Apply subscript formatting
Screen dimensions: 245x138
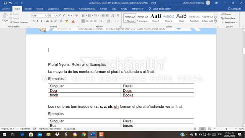[x=51, y=21]
